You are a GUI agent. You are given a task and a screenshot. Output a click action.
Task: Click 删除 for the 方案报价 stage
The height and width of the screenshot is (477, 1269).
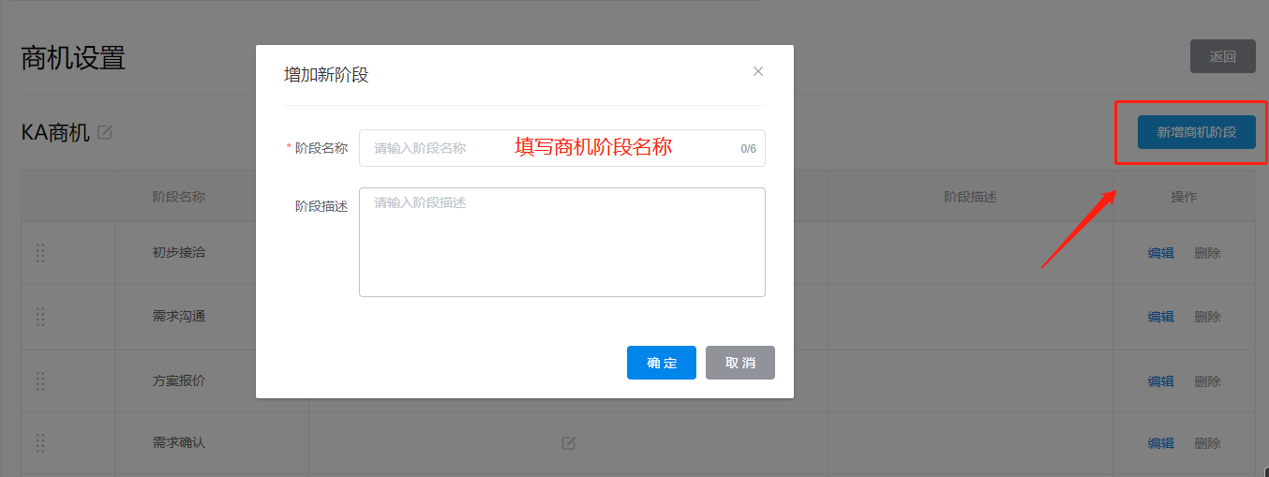pyautogui.click(x=1207, y=381)
